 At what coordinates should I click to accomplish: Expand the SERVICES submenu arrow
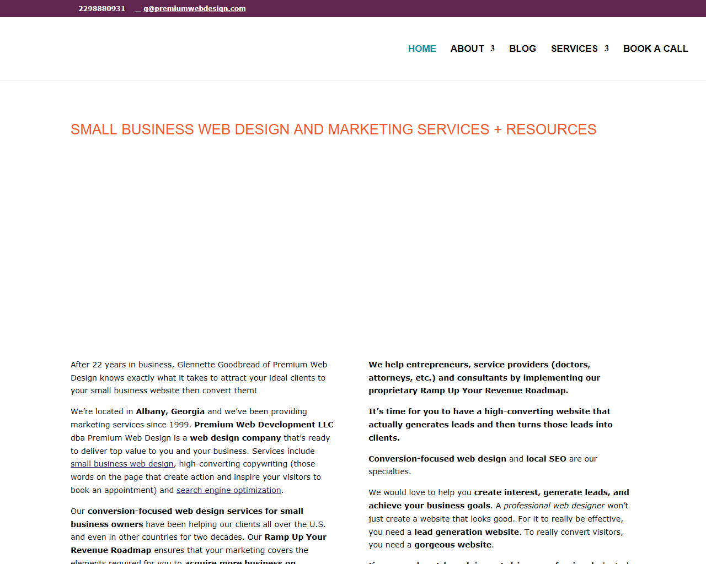607,48
